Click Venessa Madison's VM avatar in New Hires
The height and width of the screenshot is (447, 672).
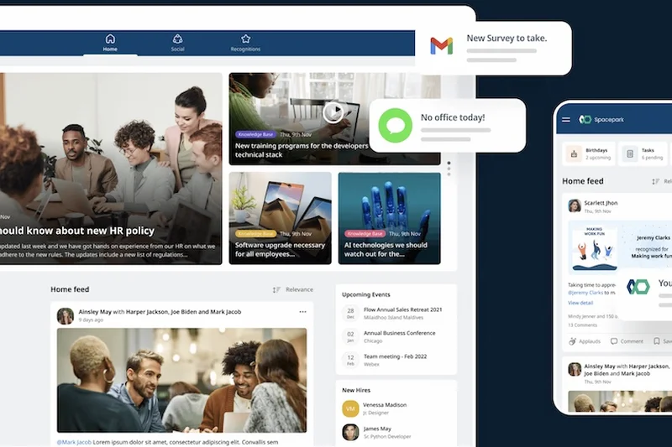[350, 408]
